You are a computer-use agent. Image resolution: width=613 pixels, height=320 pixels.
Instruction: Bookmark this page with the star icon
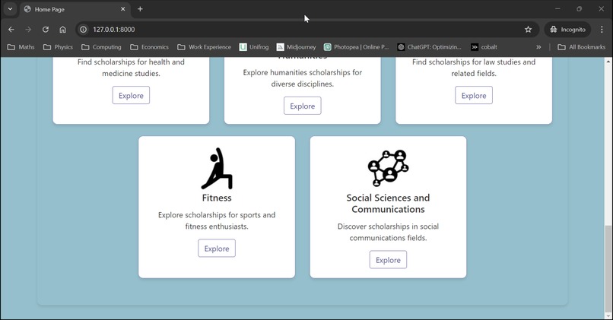[x=528, y=30]
